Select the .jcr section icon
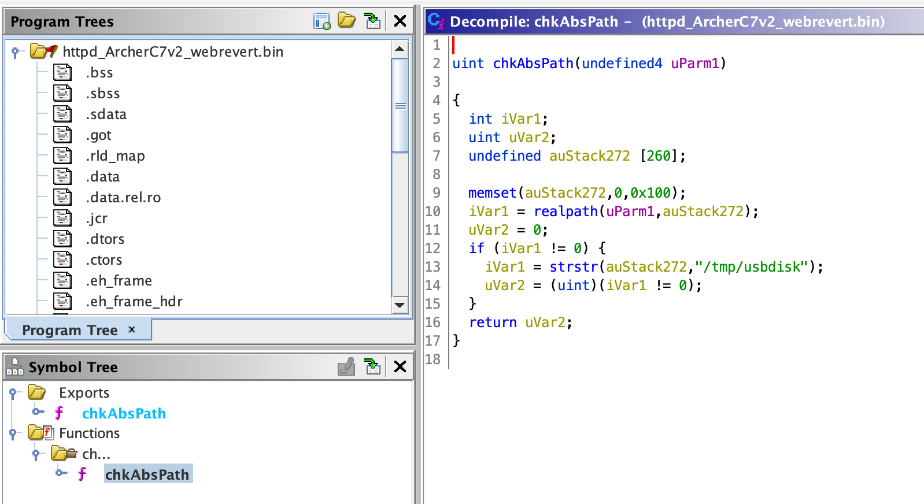 tap(62, 218)
